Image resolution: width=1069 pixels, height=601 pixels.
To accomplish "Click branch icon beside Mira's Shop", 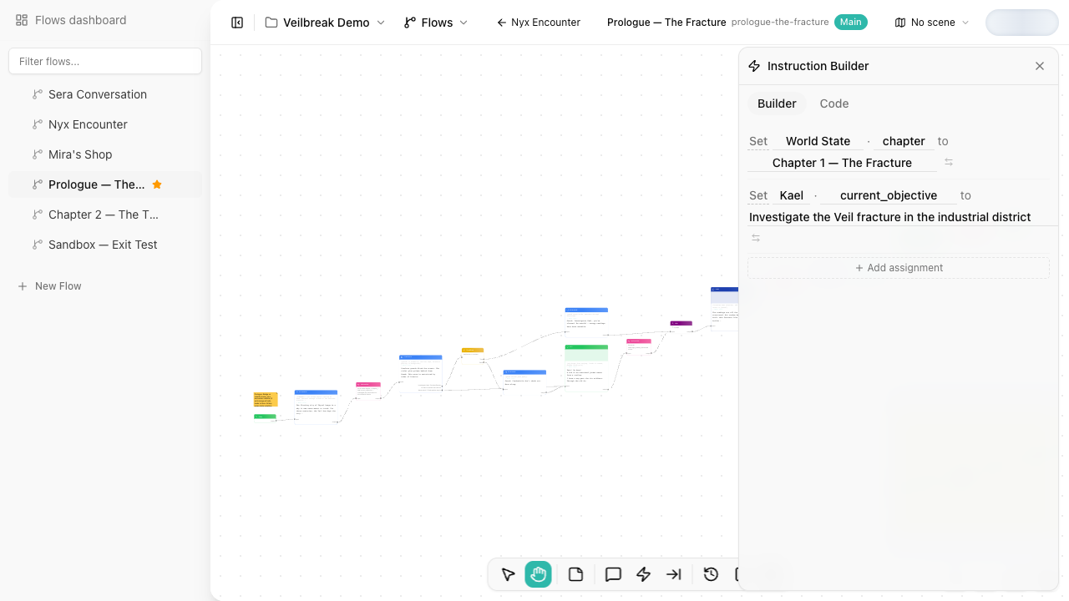I will click(x=37, y=154).
